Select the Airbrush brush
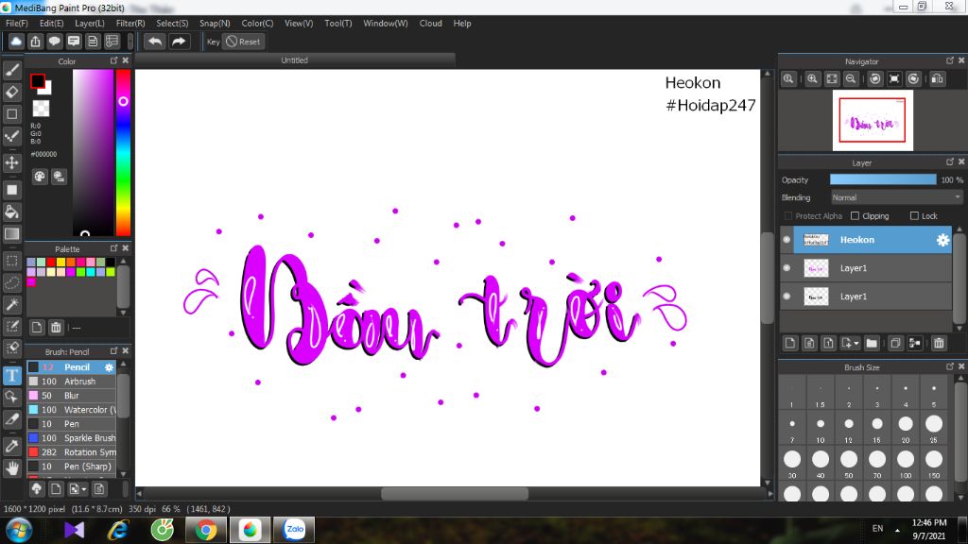The width and height of the screenshot is (968, 544). tap(72, 382)
